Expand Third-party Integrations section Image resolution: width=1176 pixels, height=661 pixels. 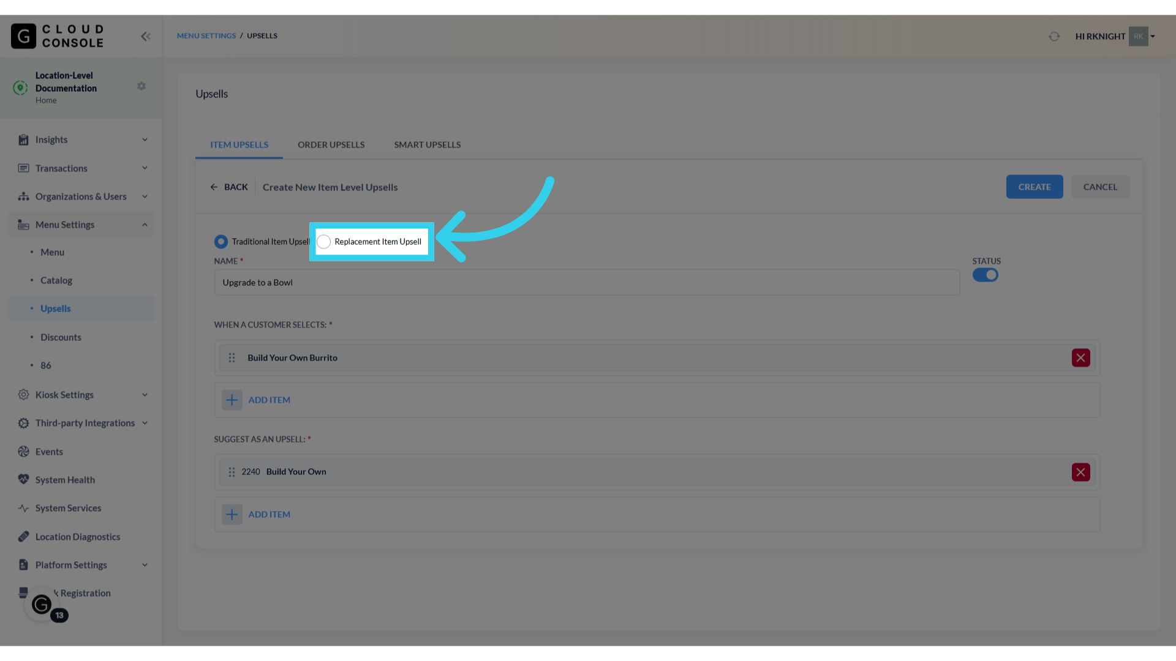[145, 423]
